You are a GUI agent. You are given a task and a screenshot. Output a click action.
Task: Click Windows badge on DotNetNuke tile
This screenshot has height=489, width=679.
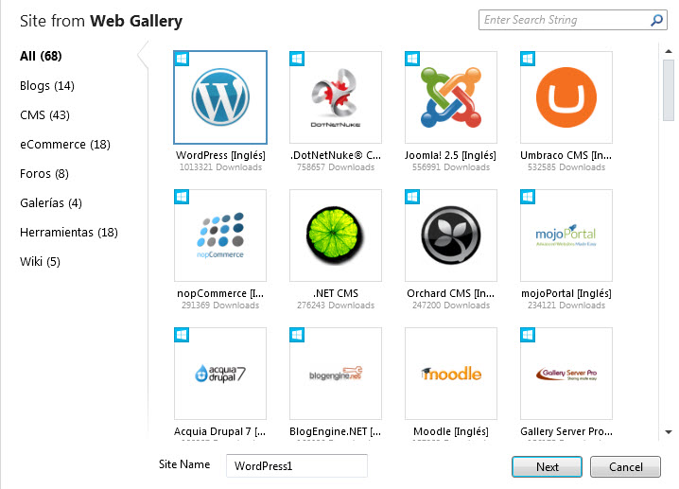pos(297,59)
